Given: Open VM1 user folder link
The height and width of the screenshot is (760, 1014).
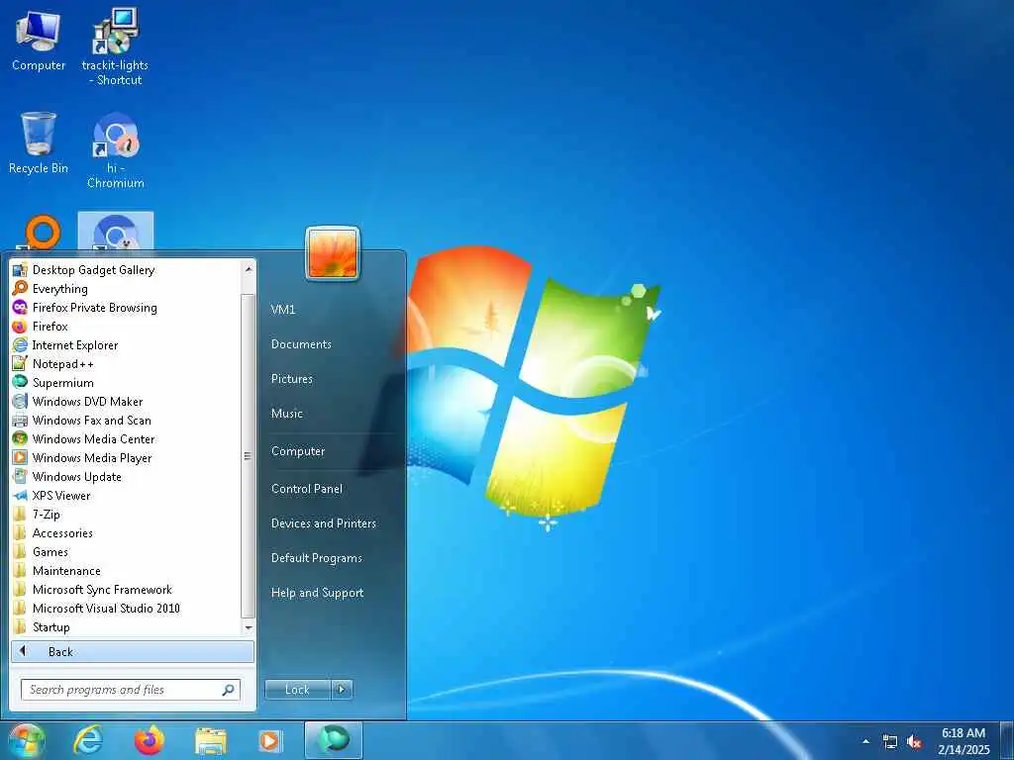Looking at the screenshot, I should coord(283,310).
